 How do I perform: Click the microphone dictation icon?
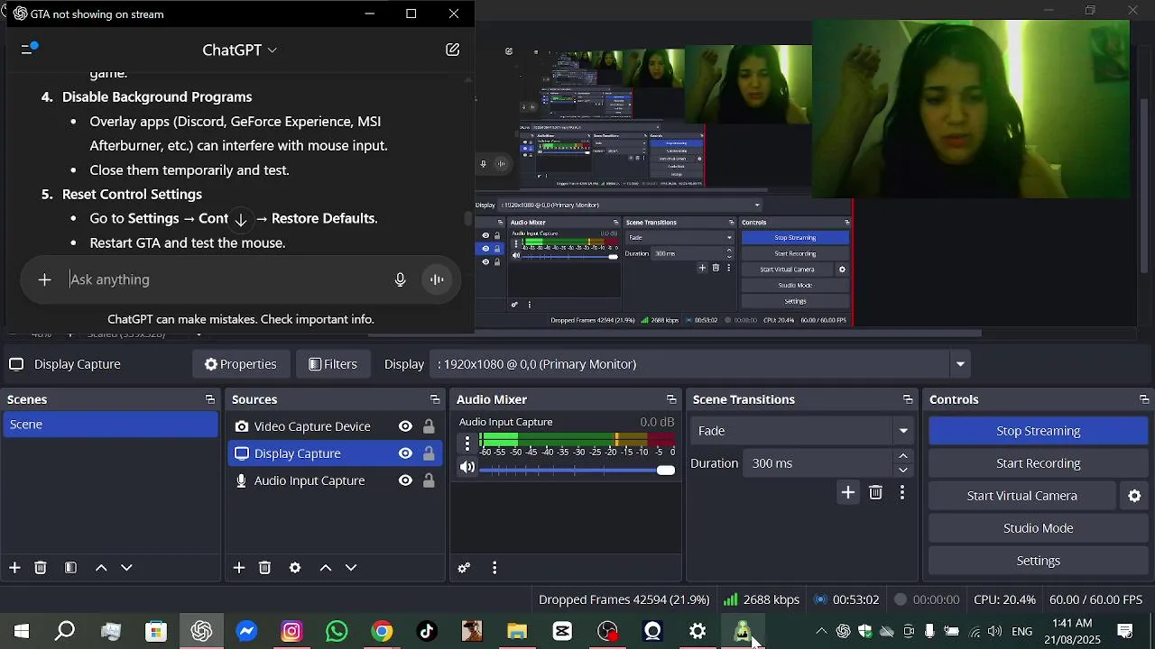pos(400,279)
